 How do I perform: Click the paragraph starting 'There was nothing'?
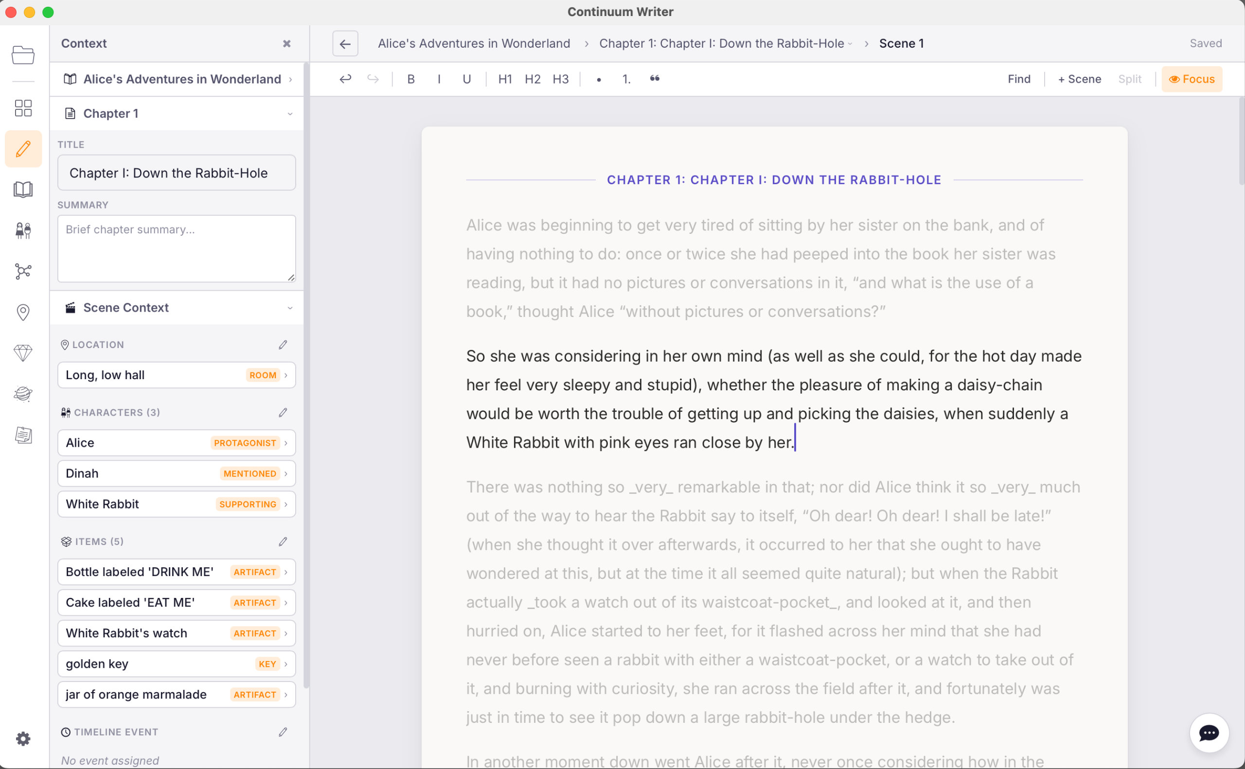click(774, 602)
